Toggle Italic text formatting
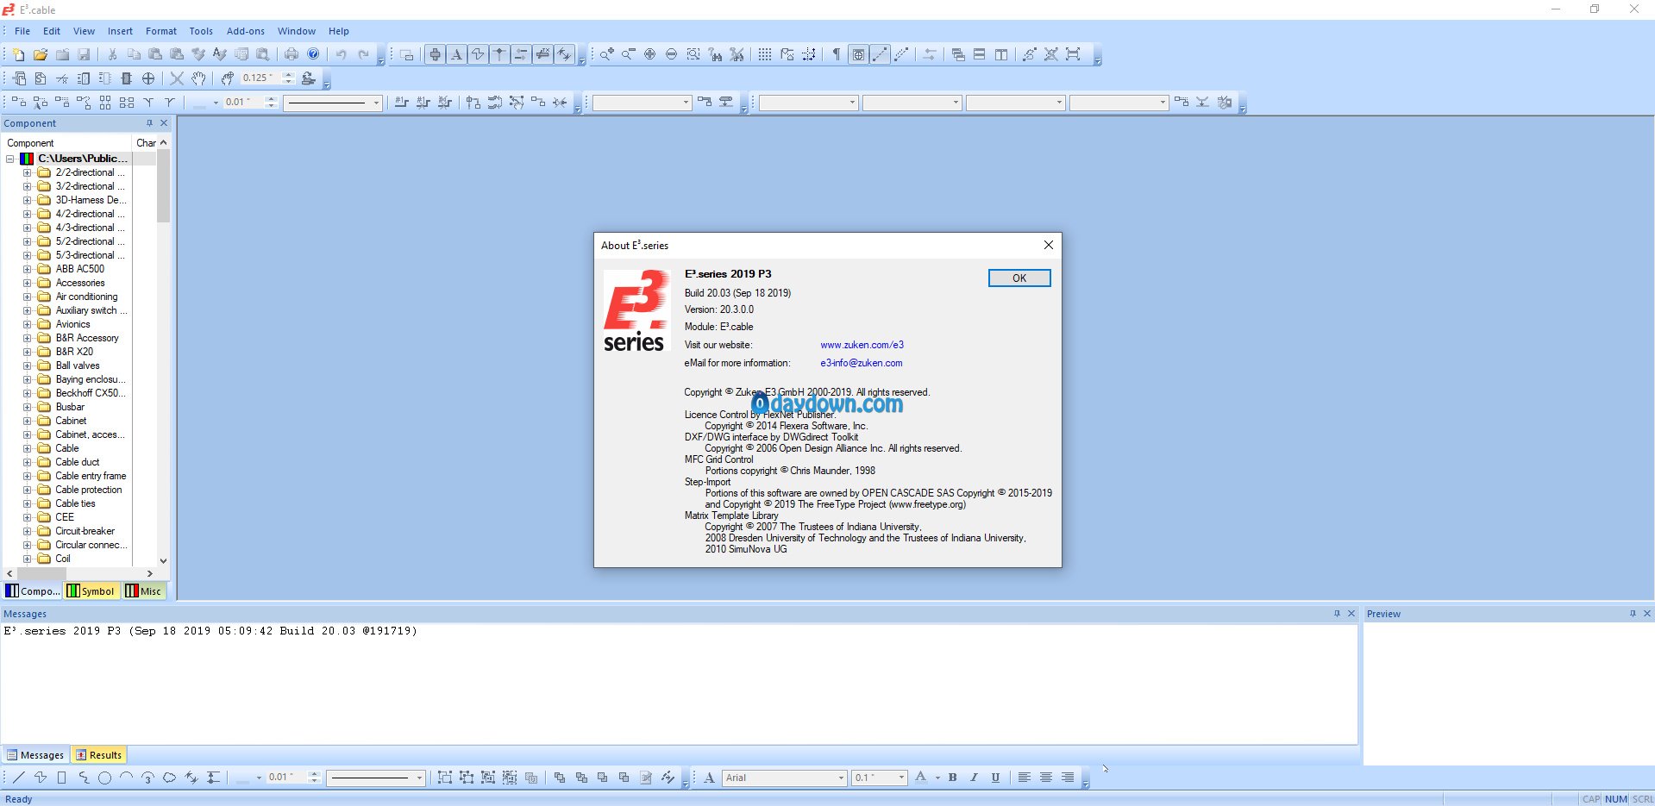Screen dimensions: 1655x806 (x=975, y=778)
